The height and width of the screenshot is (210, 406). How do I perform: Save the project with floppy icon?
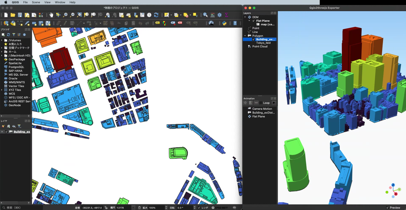point(20,15)
